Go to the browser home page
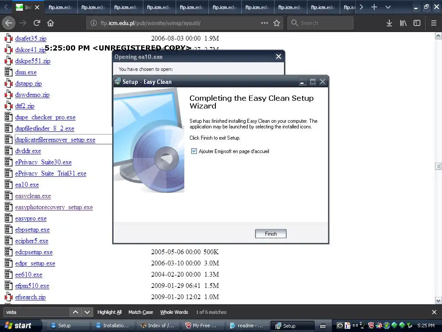 coord(51,23)
